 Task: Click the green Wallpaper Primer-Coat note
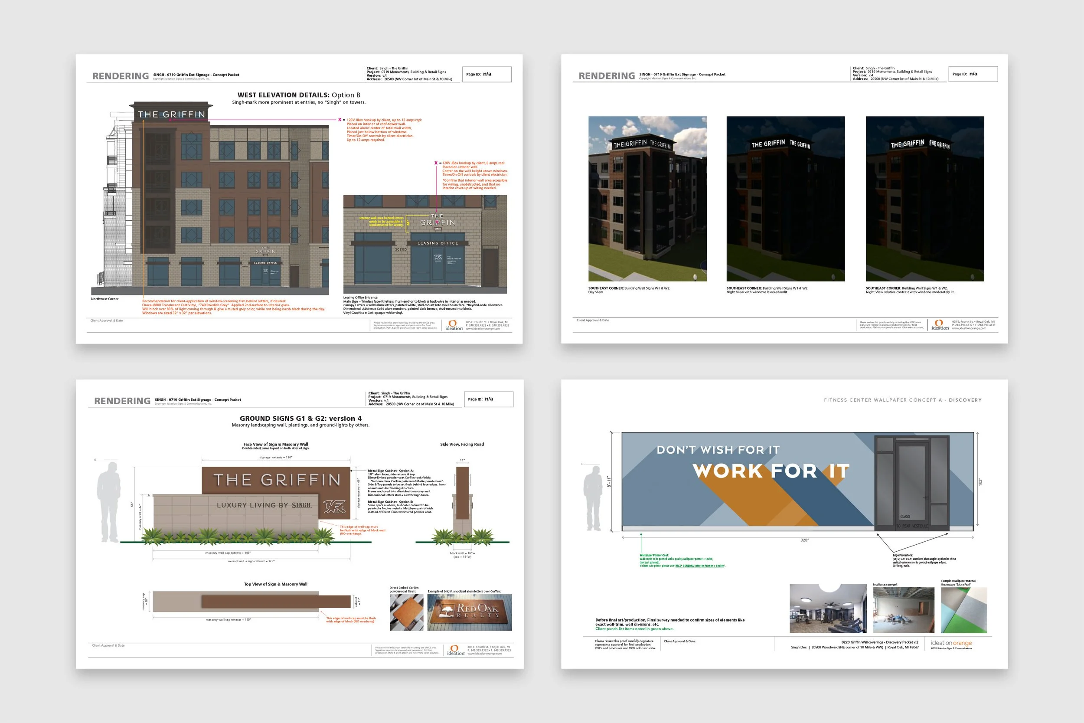682,561
